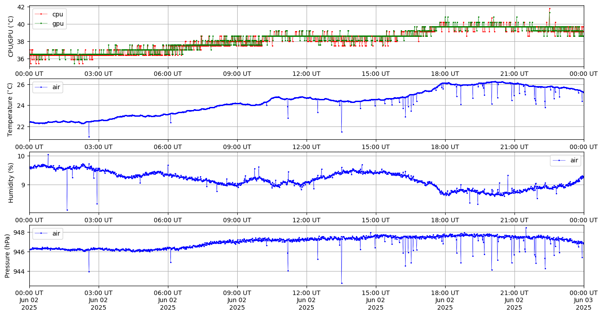Click 09:00 UT Jun 02 below Pressure plot
Screen dimensions: 602x315
(x=237, y=300)
